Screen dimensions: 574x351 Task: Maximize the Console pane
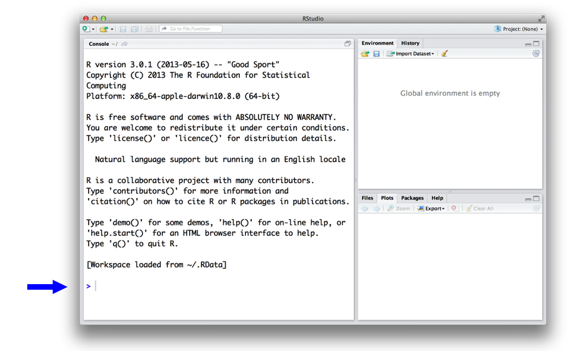tap(348, 44)
